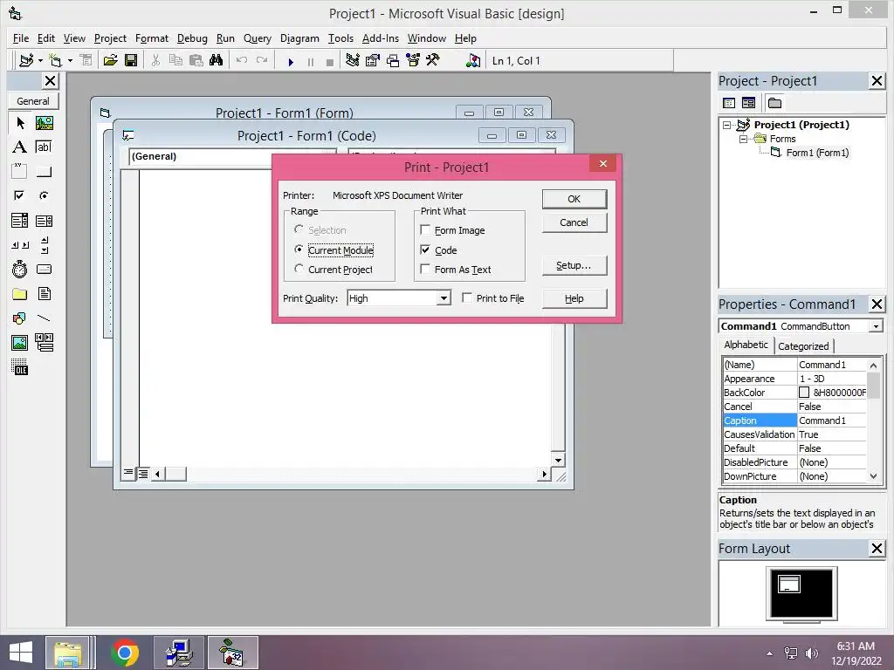Screen dimensions: 894x670
Task: Select the Current Project range option
Action: click(334, 270)
